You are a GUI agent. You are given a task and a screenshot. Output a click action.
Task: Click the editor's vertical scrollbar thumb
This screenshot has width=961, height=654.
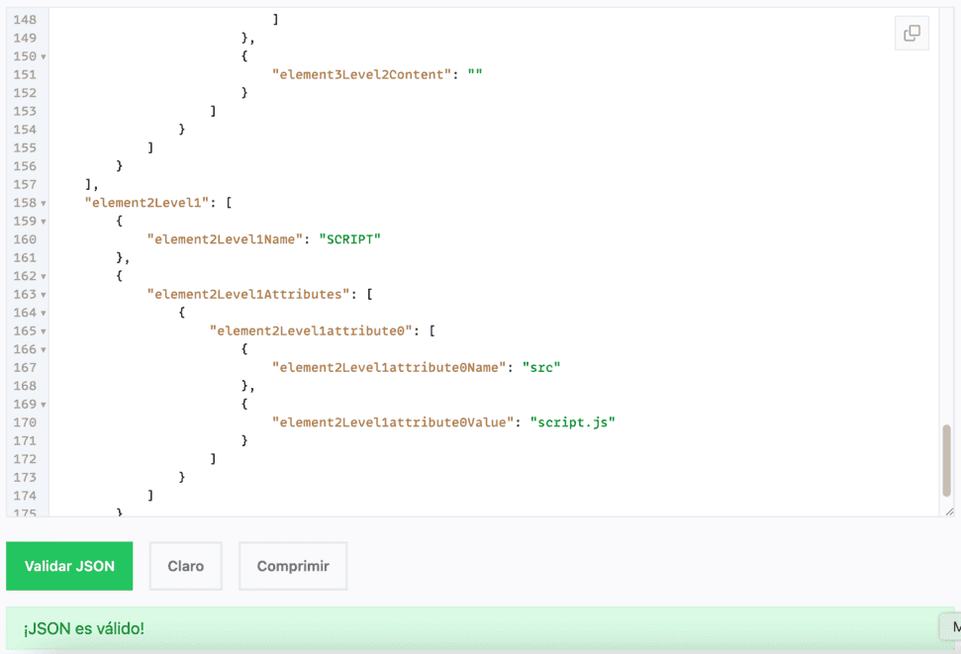pos(946,460)
